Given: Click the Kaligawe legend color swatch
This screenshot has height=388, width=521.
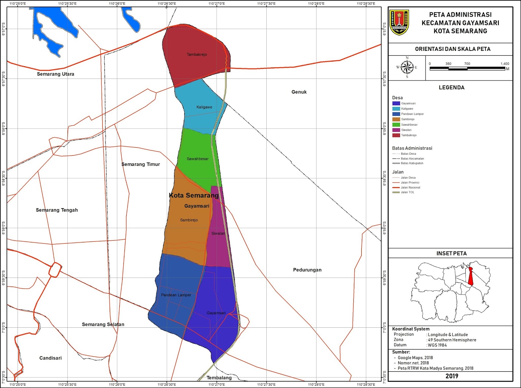Looking at the screenshot, I should tap(396, 108).
